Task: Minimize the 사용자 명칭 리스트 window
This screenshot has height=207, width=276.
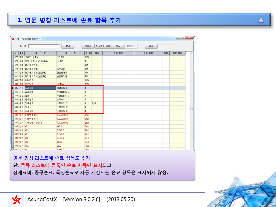Action: pyautogui.click(x=179, y=38)
